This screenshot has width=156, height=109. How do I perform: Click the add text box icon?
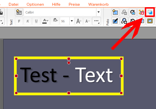click(x=19, y=12)
